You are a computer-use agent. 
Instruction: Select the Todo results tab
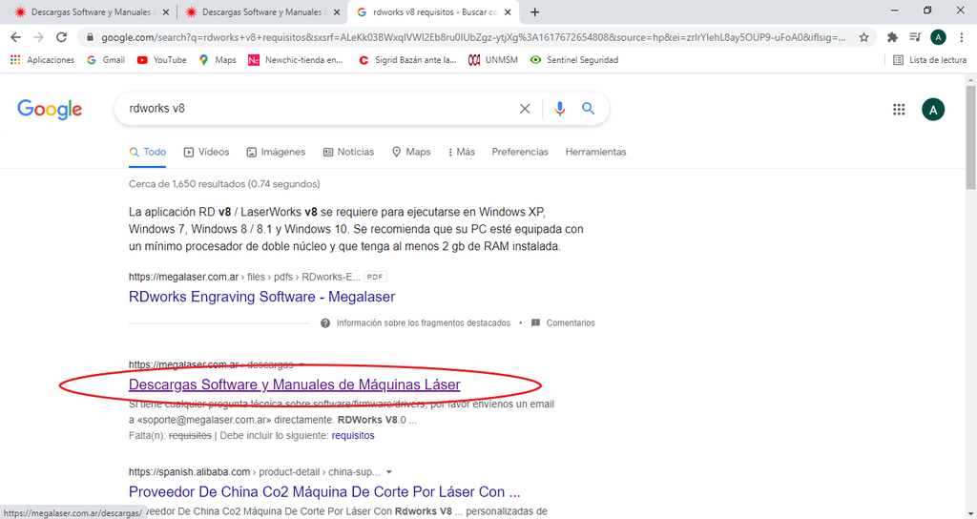(x=148, y=152)
